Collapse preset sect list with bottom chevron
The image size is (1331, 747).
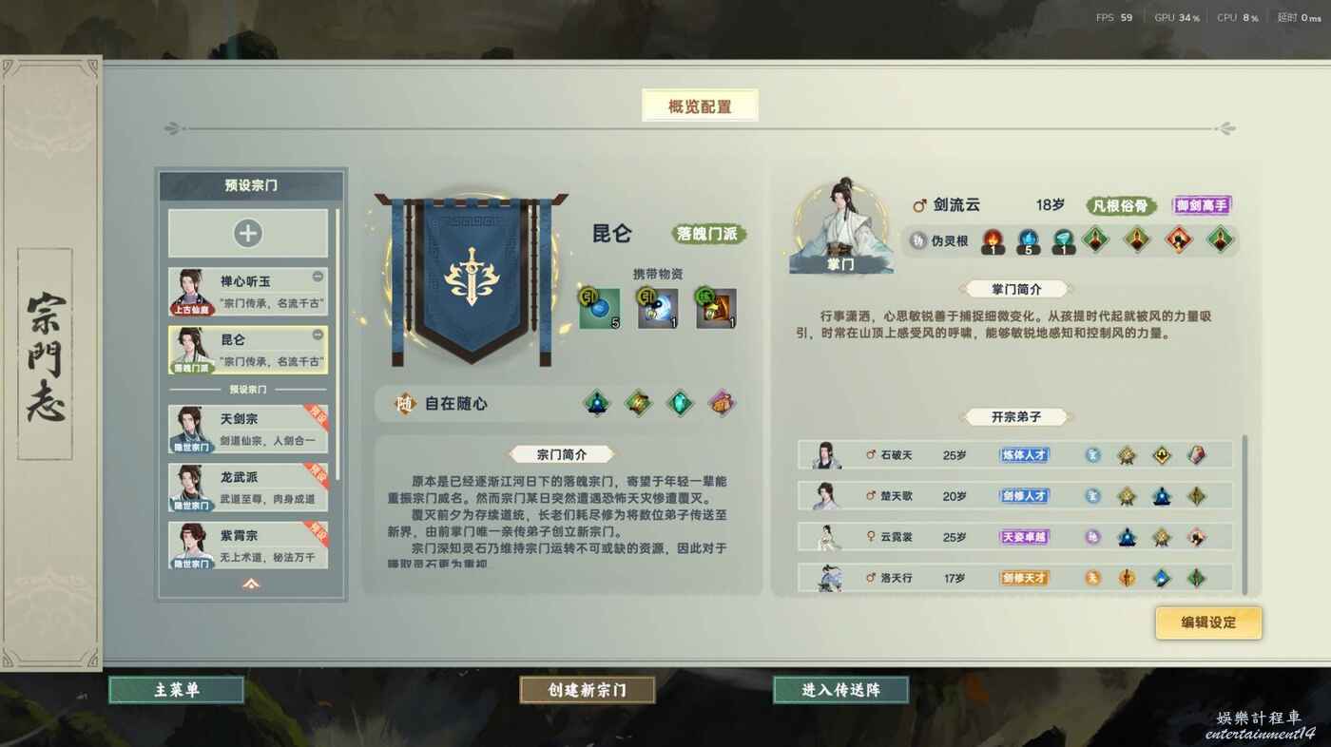click(x=251, y=584)
